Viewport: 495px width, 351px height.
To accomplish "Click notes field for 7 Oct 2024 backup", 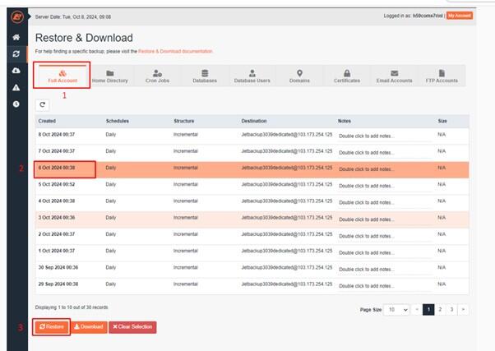I will (385, 153).
